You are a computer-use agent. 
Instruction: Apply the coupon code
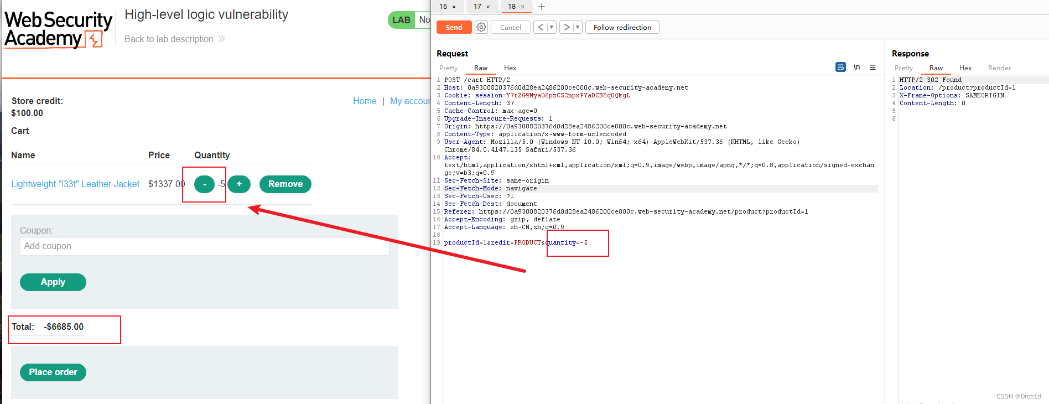(x=53, y=282)
